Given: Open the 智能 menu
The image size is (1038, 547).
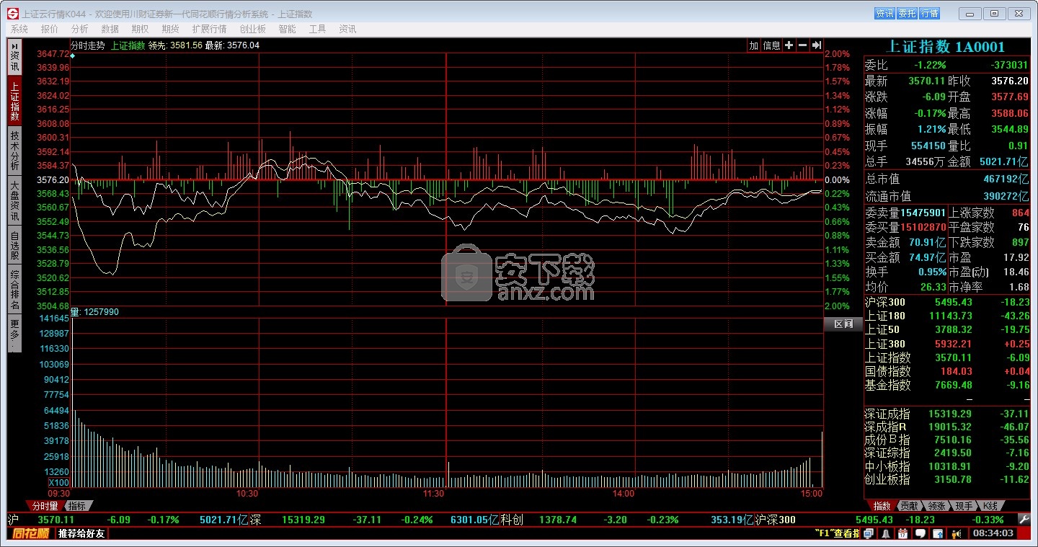Looking at the screenshot, I should [288, 29].
